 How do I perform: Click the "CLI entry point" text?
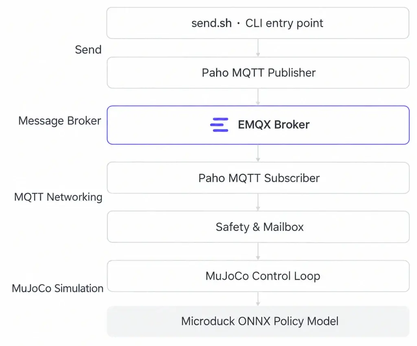284,23
